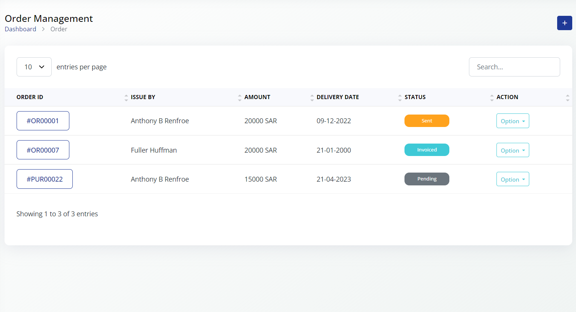Click the Order breadcrumb item
This screenshot has width=576, height=312.
[x=59, y=29]
